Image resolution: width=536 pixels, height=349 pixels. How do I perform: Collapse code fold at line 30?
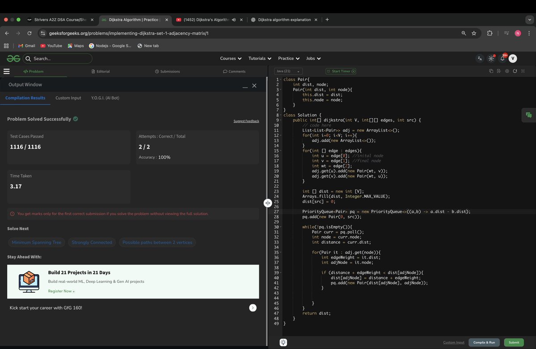pos(281,227)
